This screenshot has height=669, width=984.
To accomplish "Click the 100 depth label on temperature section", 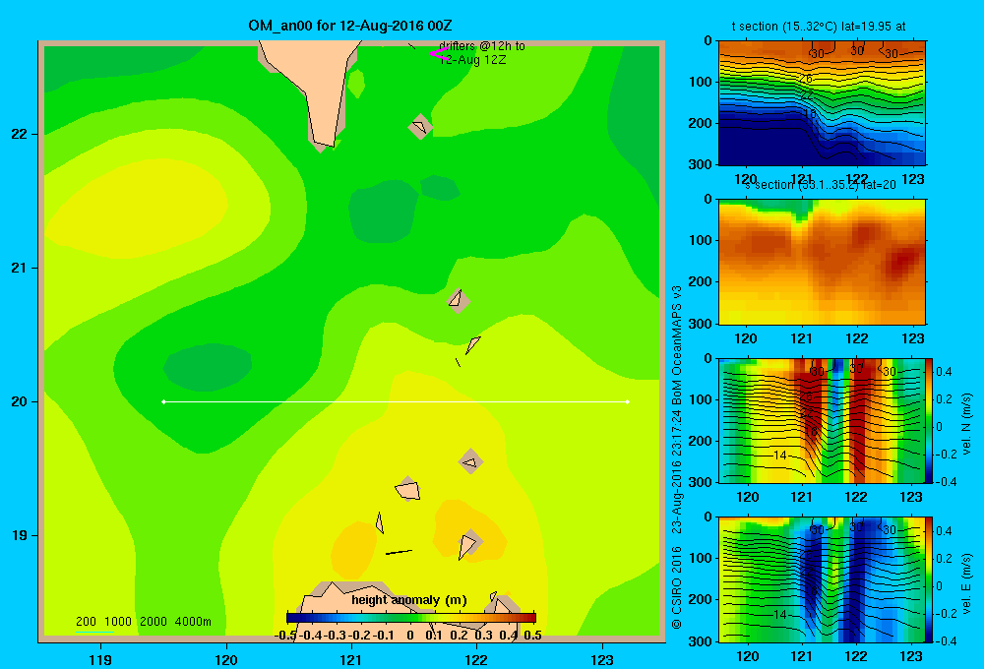I will tap(701, 82).
